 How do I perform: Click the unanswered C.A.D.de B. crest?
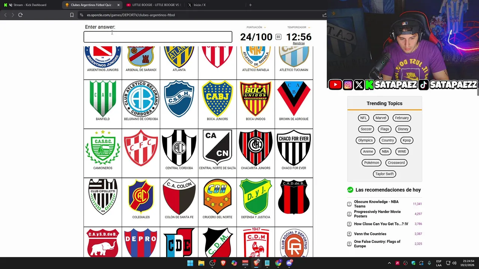tap(294, 197)
